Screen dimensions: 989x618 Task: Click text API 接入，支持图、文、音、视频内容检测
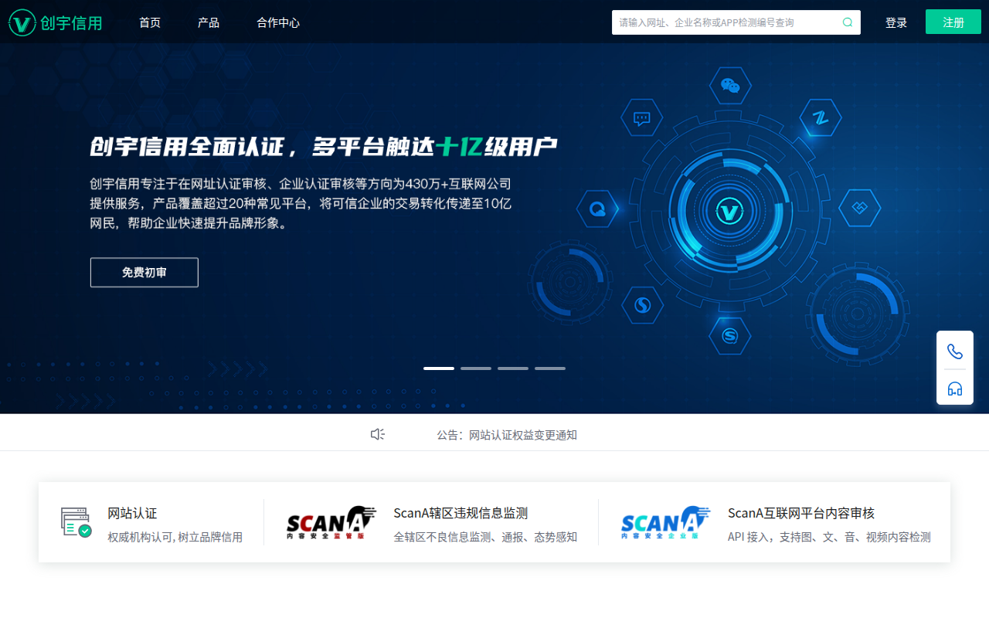829,537
